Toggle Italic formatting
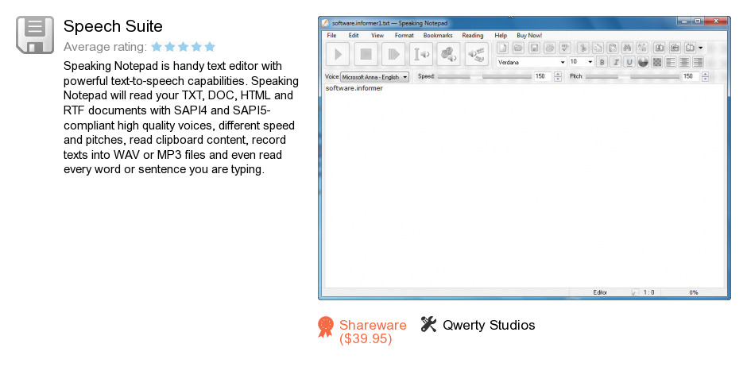Screen dimensions: 747x367 click(x=616, y=62)
